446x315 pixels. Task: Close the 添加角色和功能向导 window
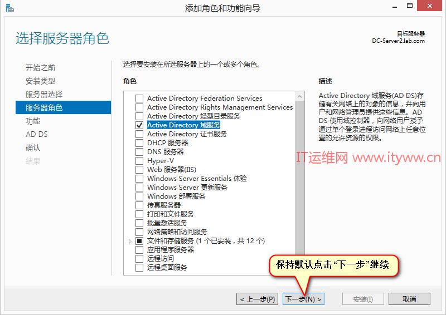429,6
